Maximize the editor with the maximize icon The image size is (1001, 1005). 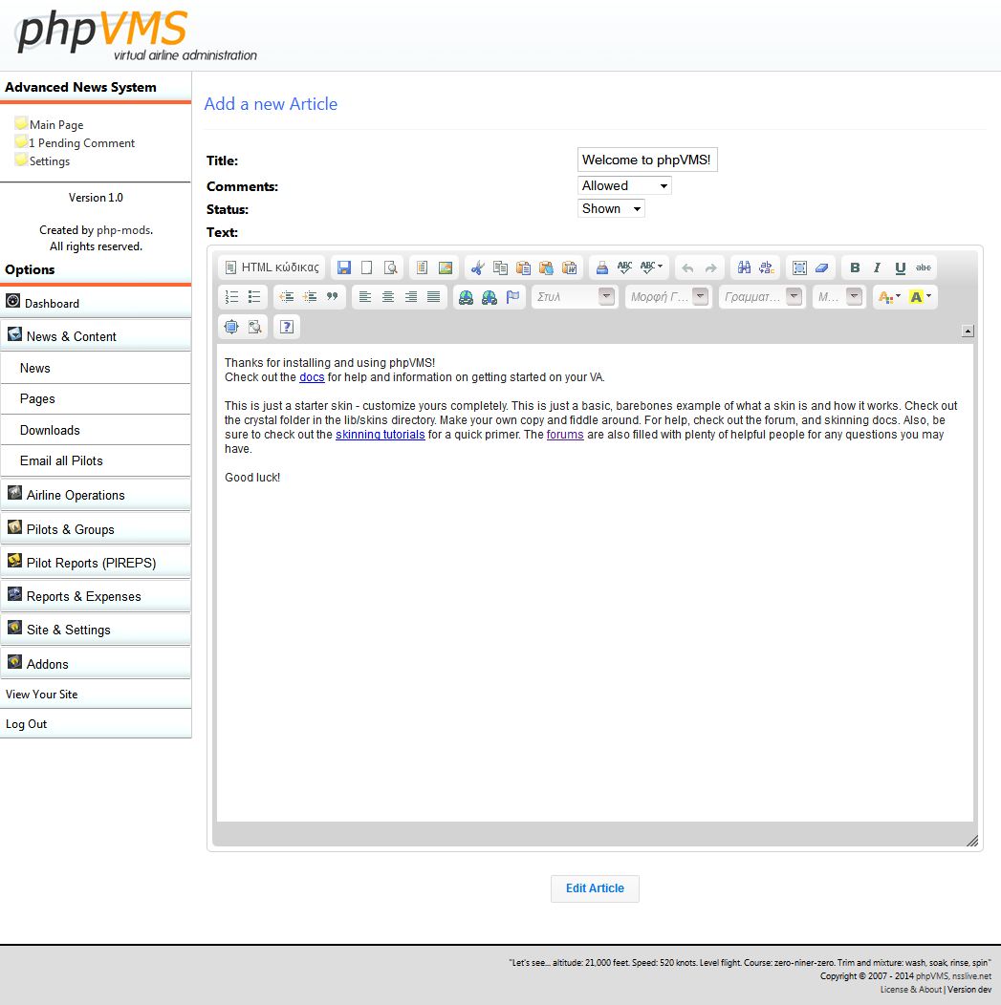(231, 327)
